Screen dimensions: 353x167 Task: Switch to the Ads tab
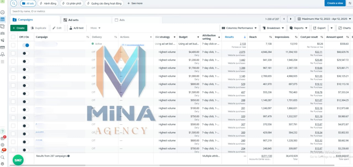pos(137,20)
